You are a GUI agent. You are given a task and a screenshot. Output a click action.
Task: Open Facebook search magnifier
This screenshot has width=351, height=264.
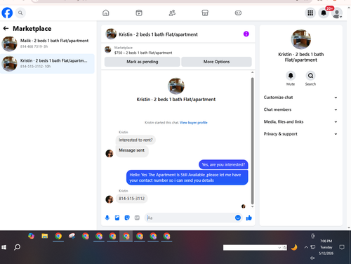(x=20, y=13)
